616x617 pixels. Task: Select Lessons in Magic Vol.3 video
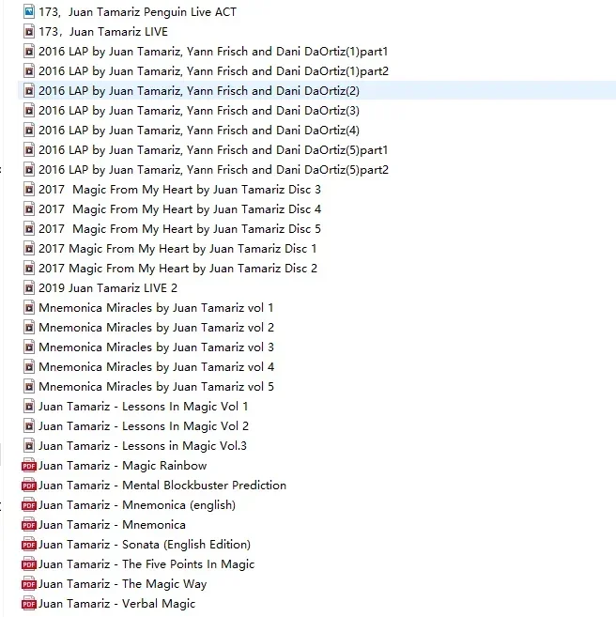click(143, 445)
